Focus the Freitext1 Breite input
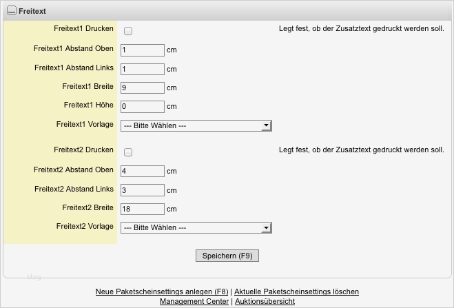The height and width of the screenshot is (308, 454). tap(143, 88)
